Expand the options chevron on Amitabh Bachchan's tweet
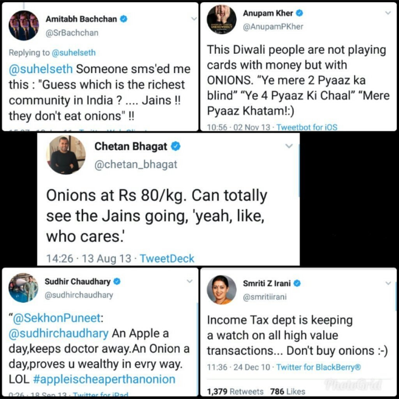The height and width of the screenshot is (399, 399). (194, 19)
